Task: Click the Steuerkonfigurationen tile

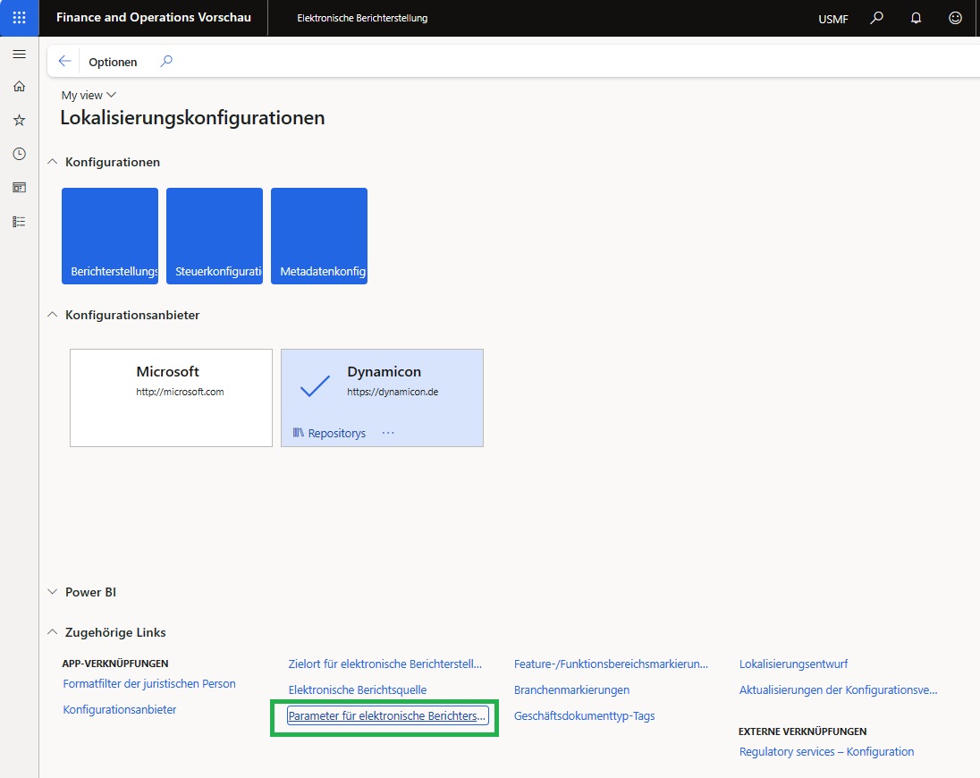Action: coord(215,236)
